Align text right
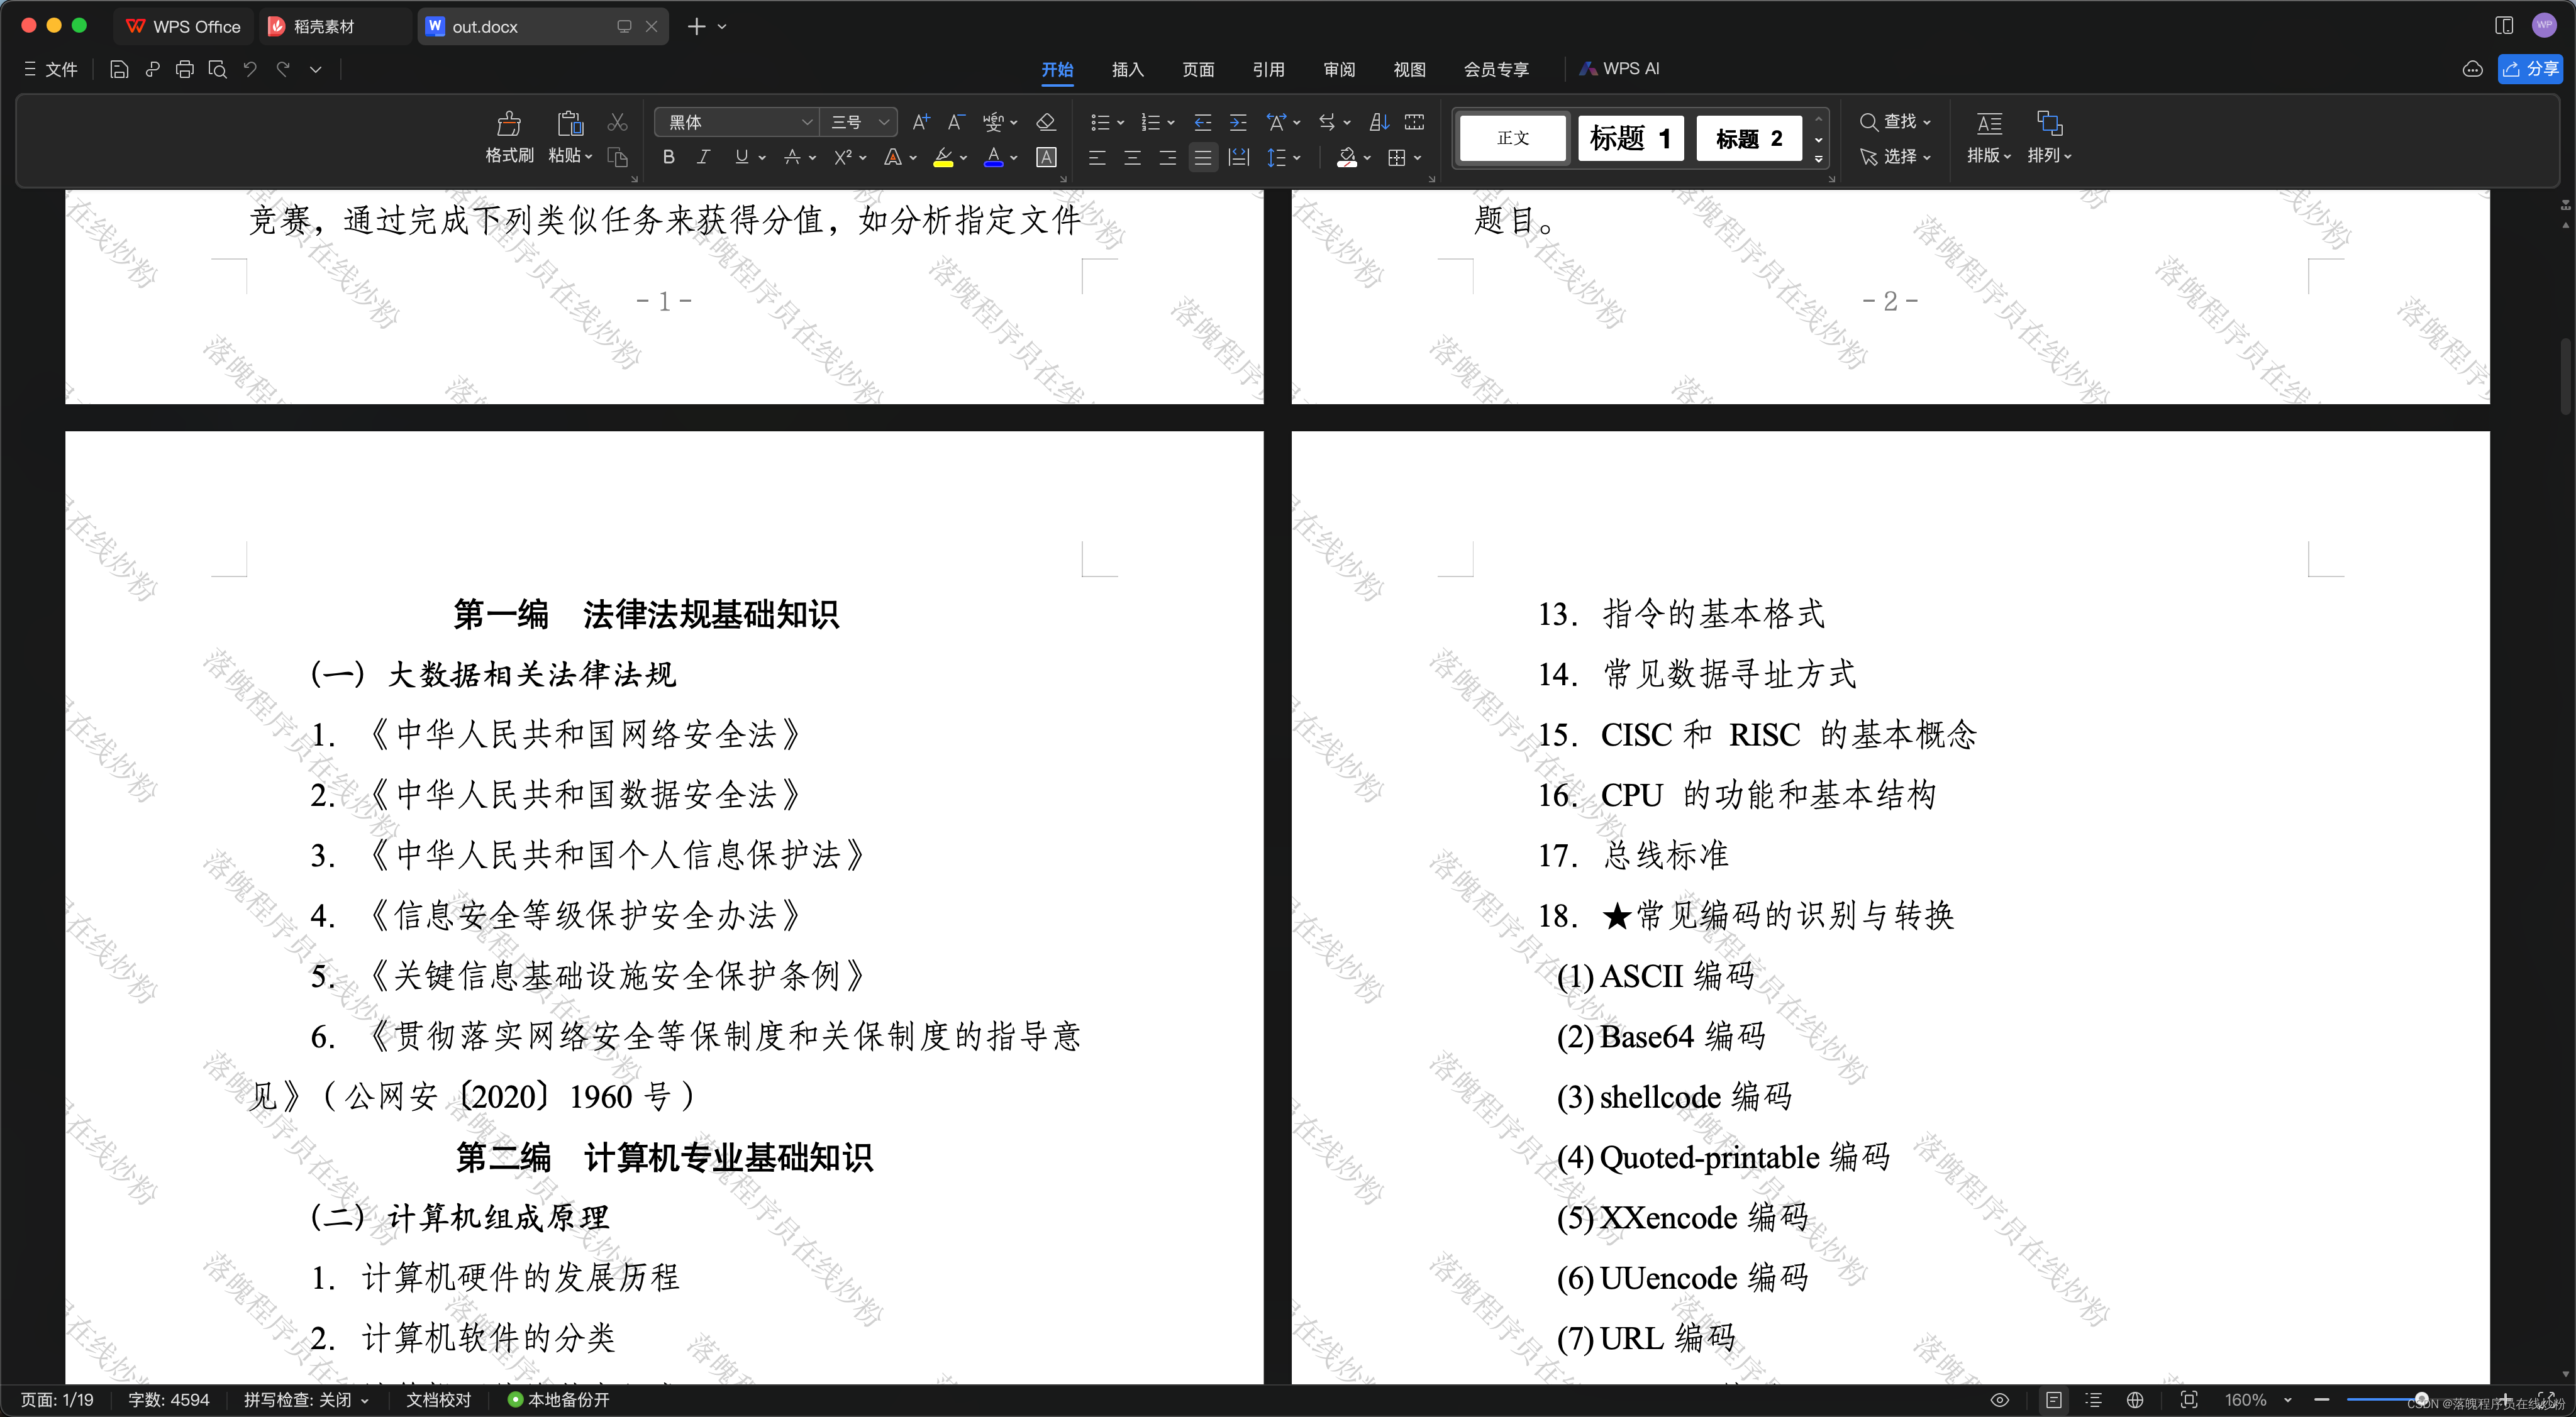Screen dimensions: 2576x1417 1167,157
